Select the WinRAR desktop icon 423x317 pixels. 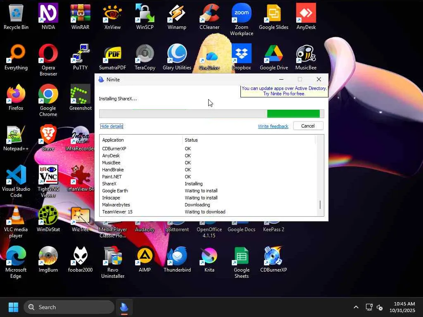point(81,17)
